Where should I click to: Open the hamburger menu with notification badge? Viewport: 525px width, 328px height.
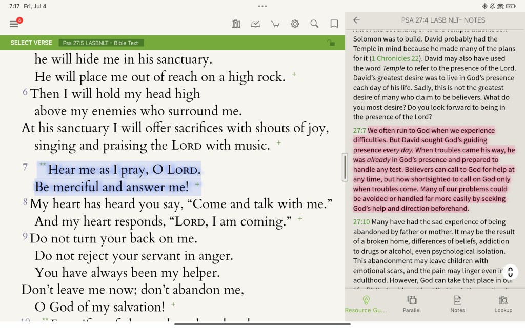[14, 24]
